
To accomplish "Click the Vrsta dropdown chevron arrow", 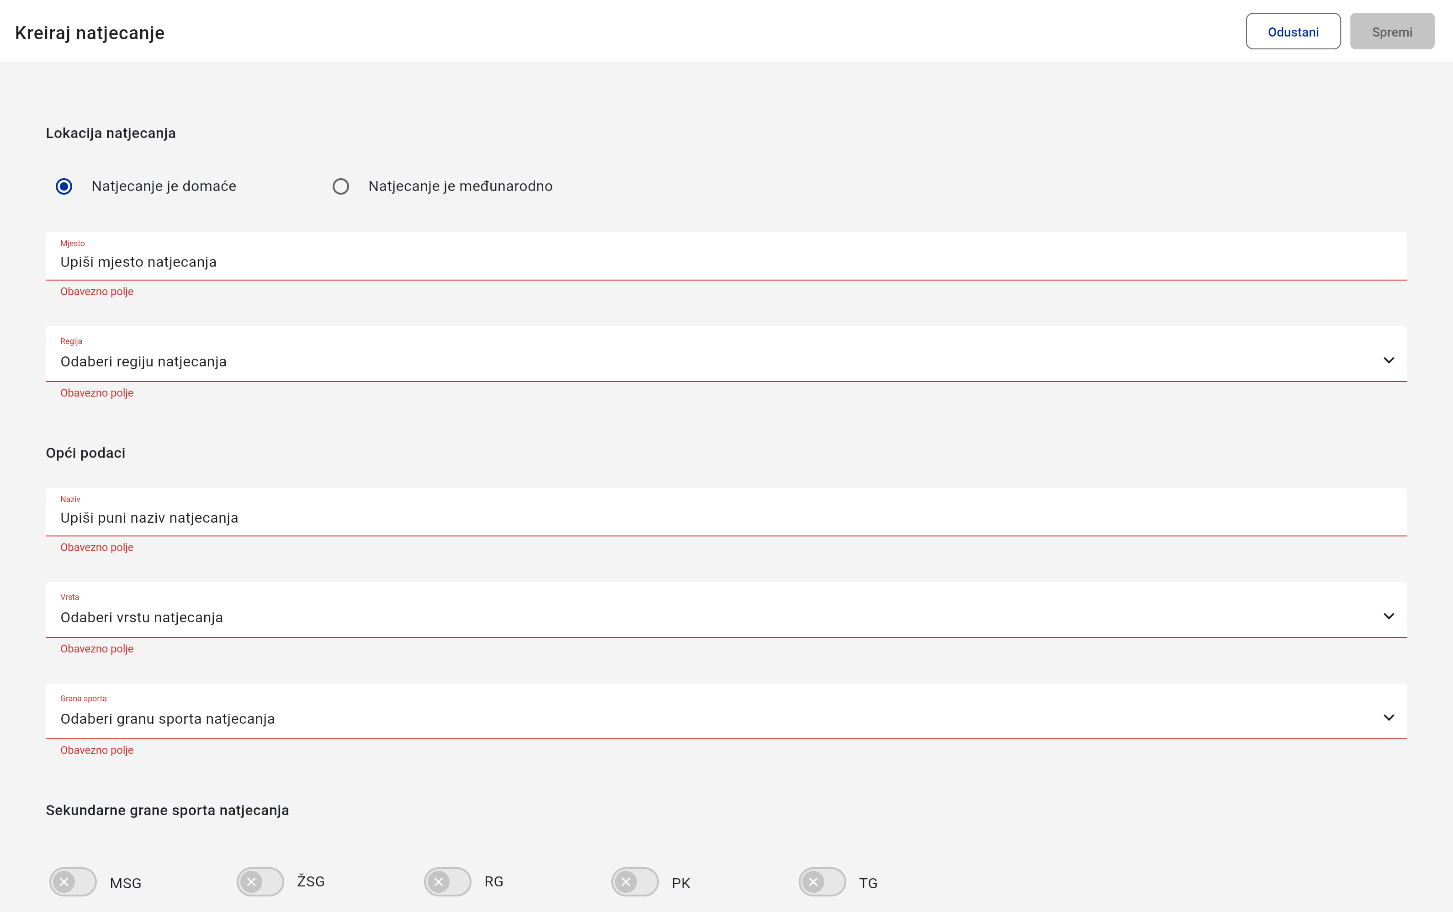I will tap(1389, 616).
